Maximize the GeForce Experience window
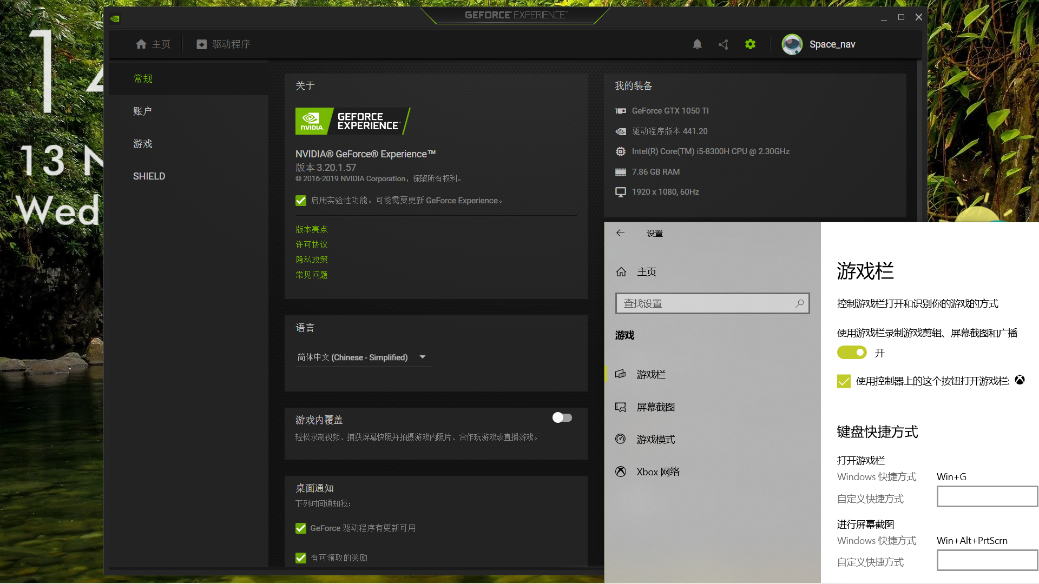Screen dimensions: 1039x584 [x=901, y=17]
